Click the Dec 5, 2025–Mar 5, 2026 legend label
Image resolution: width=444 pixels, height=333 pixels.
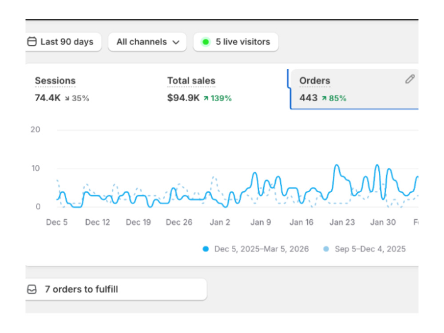(x=262, y=249)
